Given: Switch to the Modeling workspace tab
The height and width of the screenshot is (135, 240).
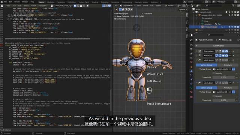Looking at the screenshot, I should (x=51, y=2).
